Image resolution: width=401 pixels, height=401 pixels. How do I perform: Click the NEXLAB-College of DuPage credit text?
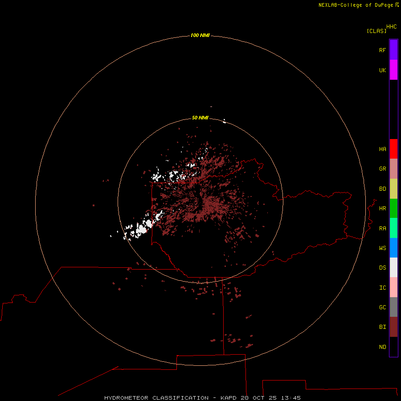pos(356,5)
